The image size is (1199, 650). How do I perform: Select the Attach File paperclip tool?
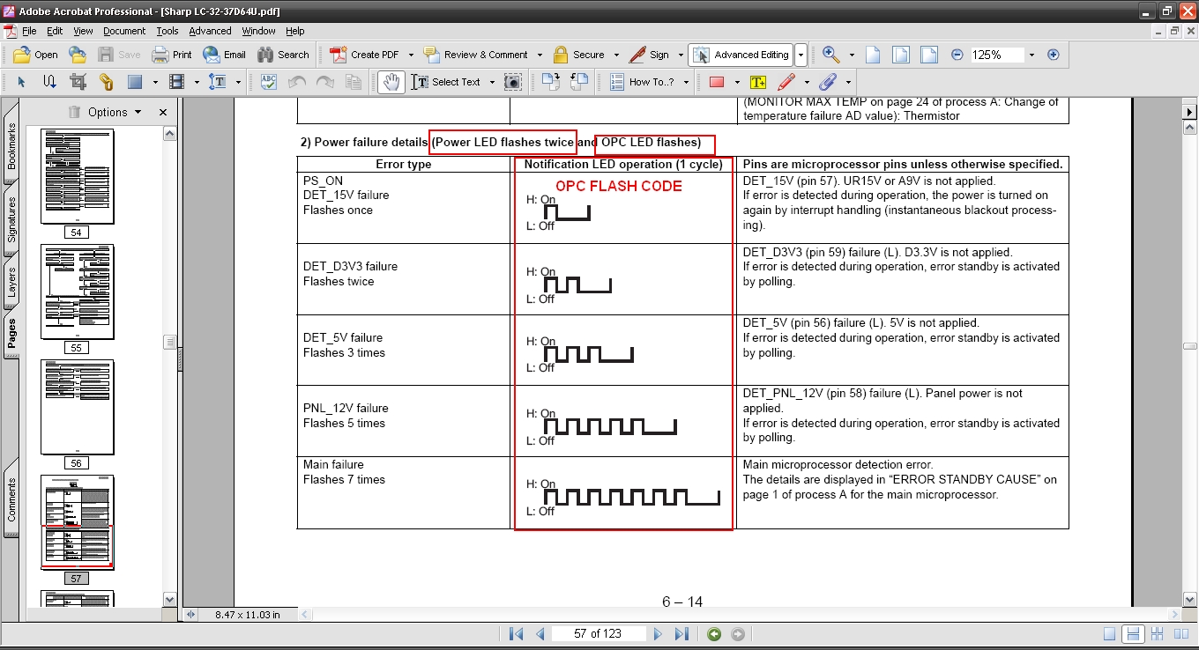point(828,82)
